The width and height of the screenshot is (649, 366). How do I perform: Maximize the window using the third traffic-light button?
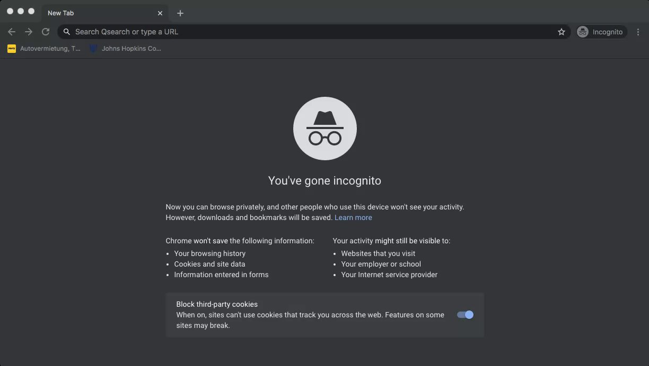[x=31, y=11]
